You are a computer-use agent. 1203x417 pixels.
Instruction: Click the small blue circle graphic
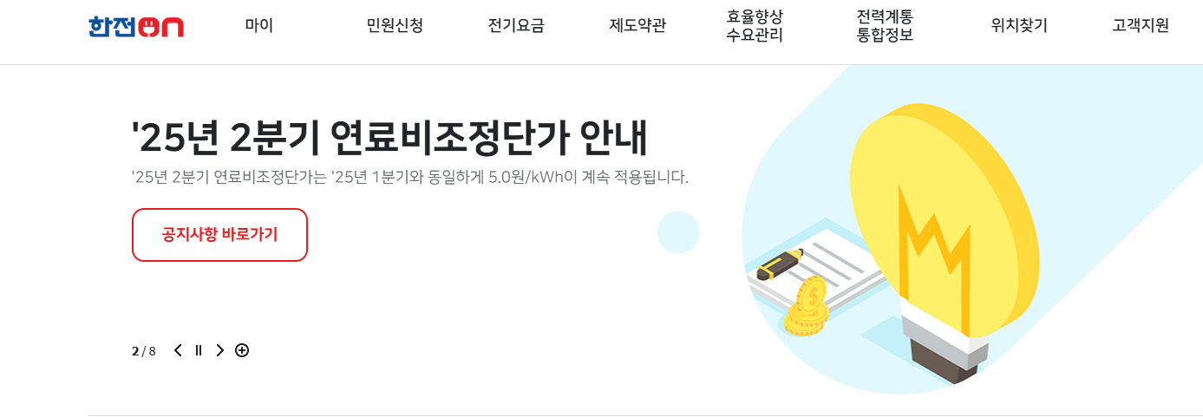(678, 231)
